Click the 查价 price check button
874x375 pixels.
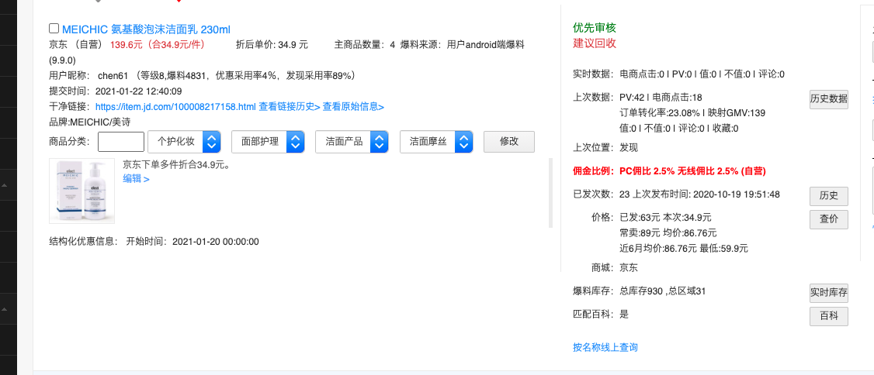click(x=829, y=219)
